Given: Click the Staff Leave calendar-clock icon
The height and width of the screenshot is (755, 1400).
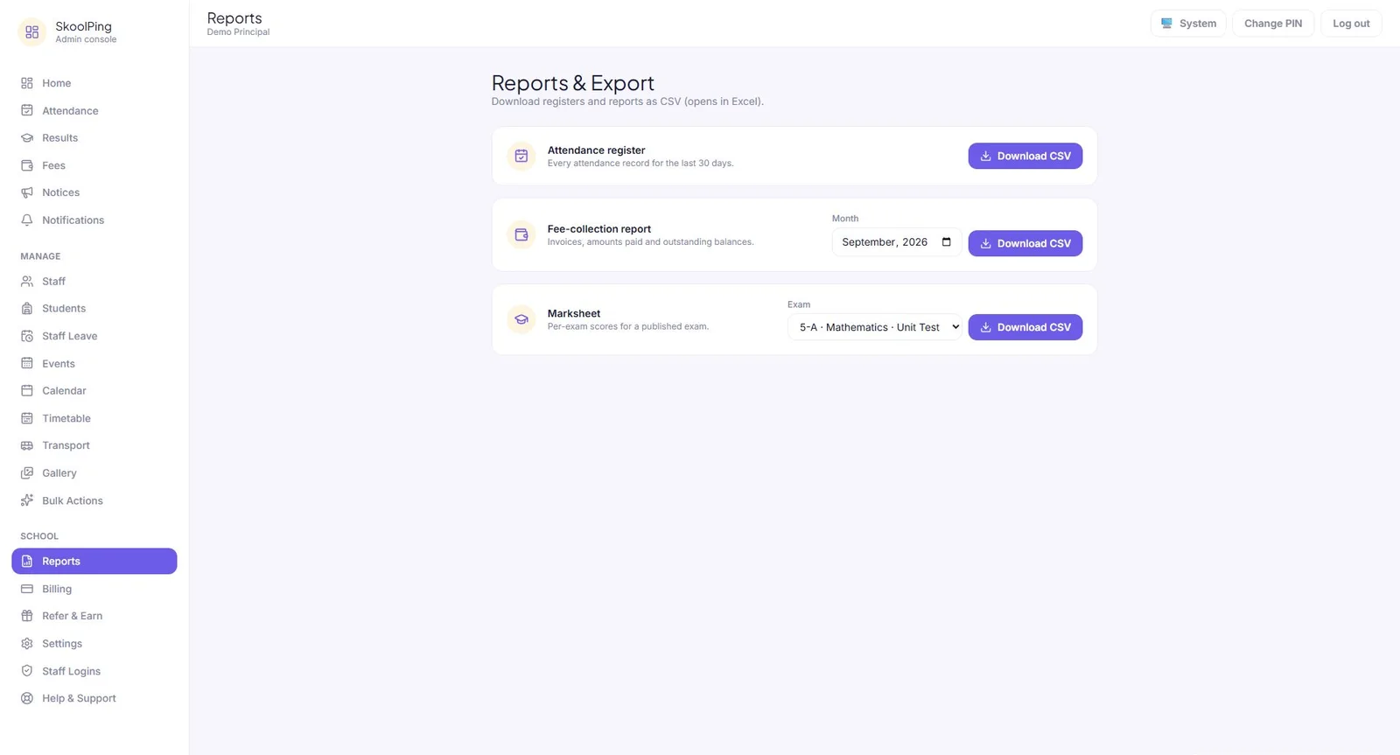Looking at the screenshot, I should [27, 336].
